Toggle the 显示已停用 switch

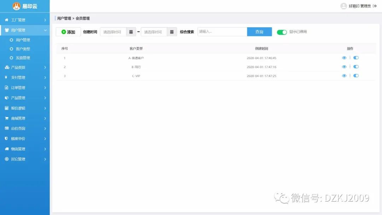(282, 32)
